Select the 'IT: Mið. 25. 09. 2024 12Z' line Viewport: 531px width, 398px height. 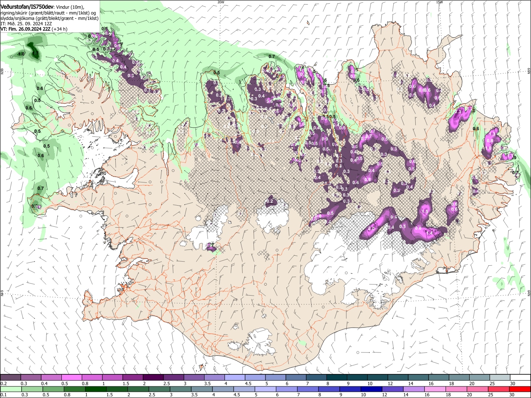coord(26,24)
